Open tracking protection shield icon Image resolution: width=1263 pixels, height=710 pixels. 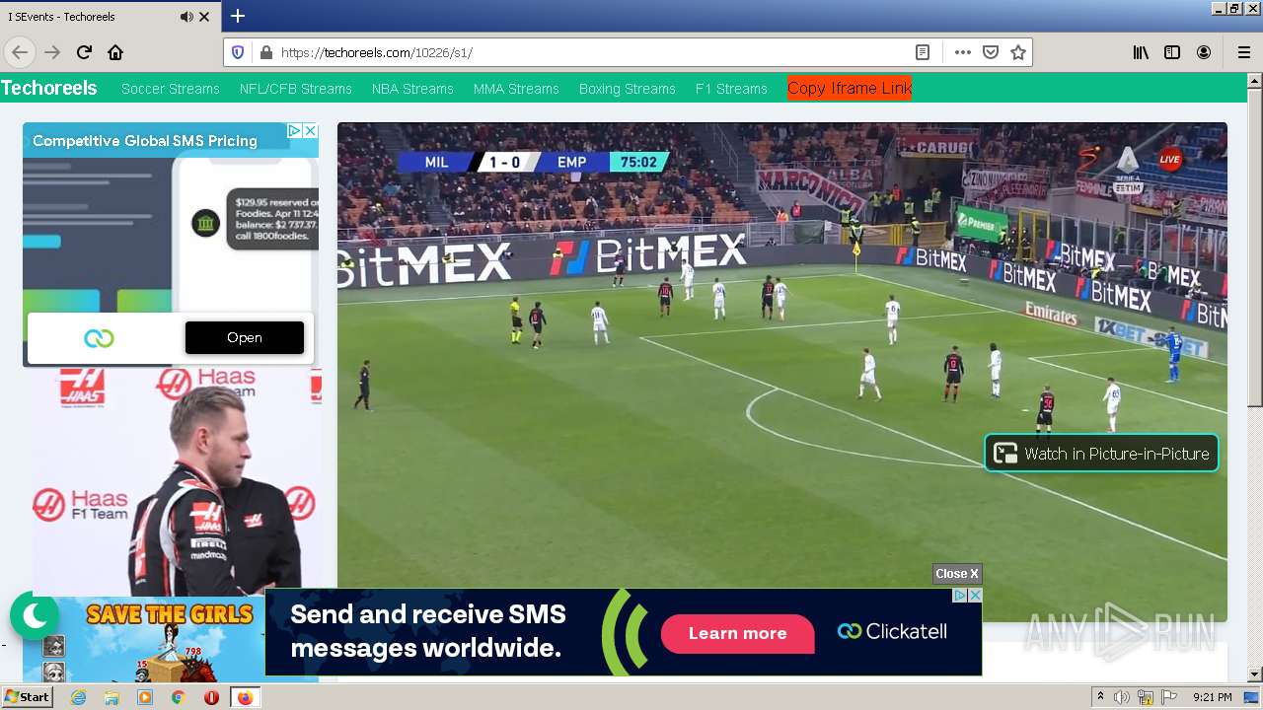(x=238, y=52)
